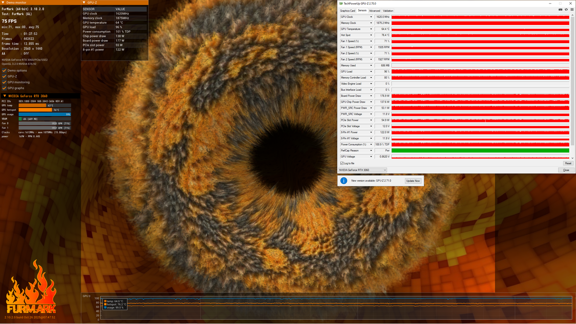This screenshot has width=576, height=324.
Task: Select the Sensors tab
Action: coord(362,11)
